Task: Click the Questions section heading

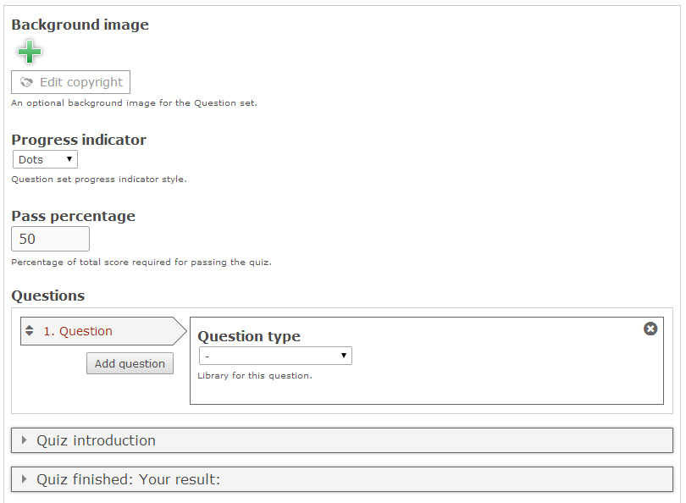Action: click(48, 296)
